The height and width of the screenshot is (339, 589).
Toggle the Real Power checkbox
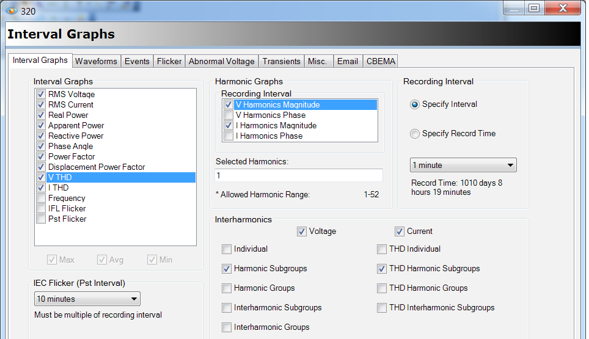click(x=41, y=115)
